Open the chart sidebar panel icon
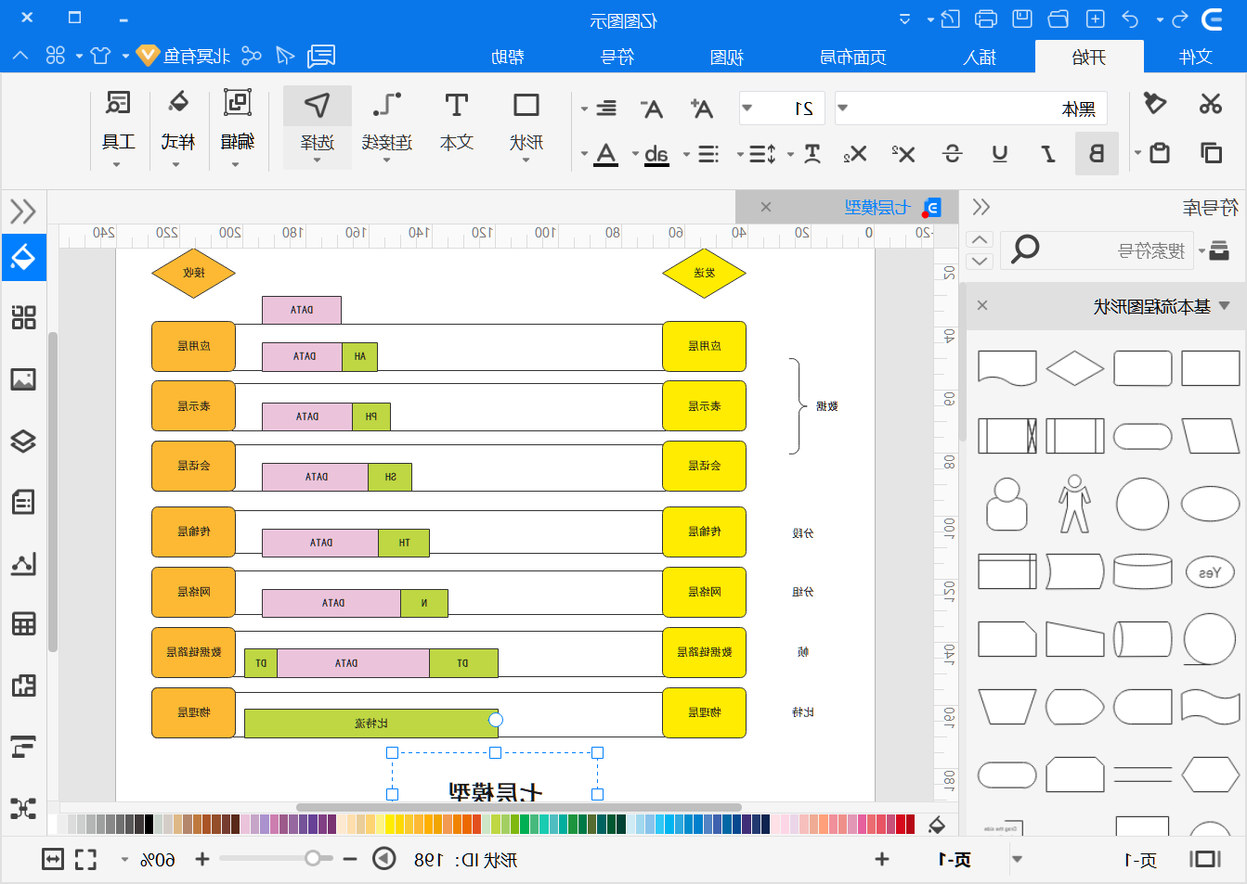 [23, 563]
